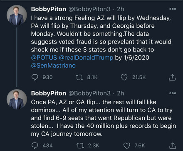
Task: Open BobbyPiton display name on first tweet
Action: (49, 9)
